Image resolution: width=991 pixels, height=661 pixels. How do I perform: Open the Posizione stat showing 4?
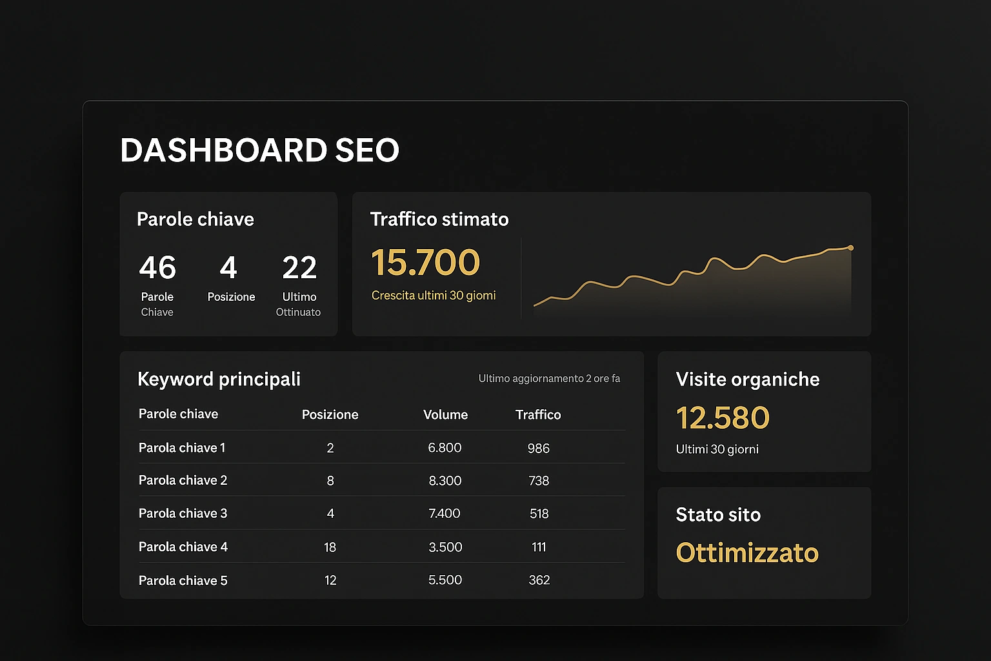[230, 267]
